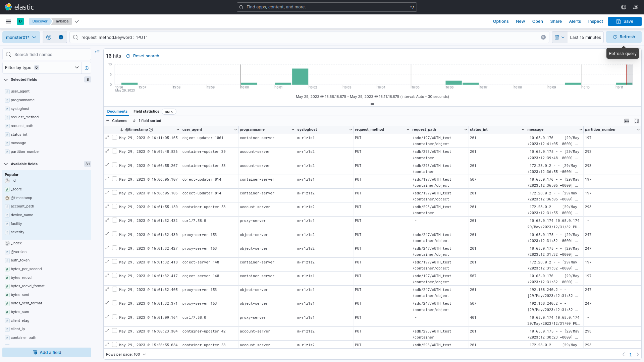The width and height of the screenshot is (644, 362).
Task: Open the hamburger navigation menu
Action: point(8,21)
